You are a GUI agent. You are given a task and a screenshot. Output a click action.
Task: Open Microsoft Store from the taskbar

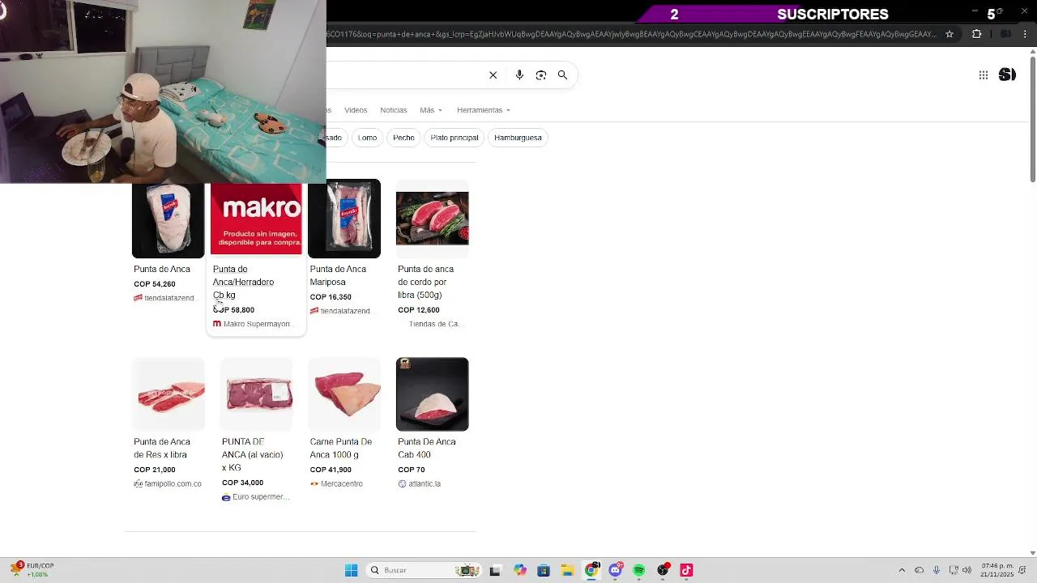tap(544, 570)
